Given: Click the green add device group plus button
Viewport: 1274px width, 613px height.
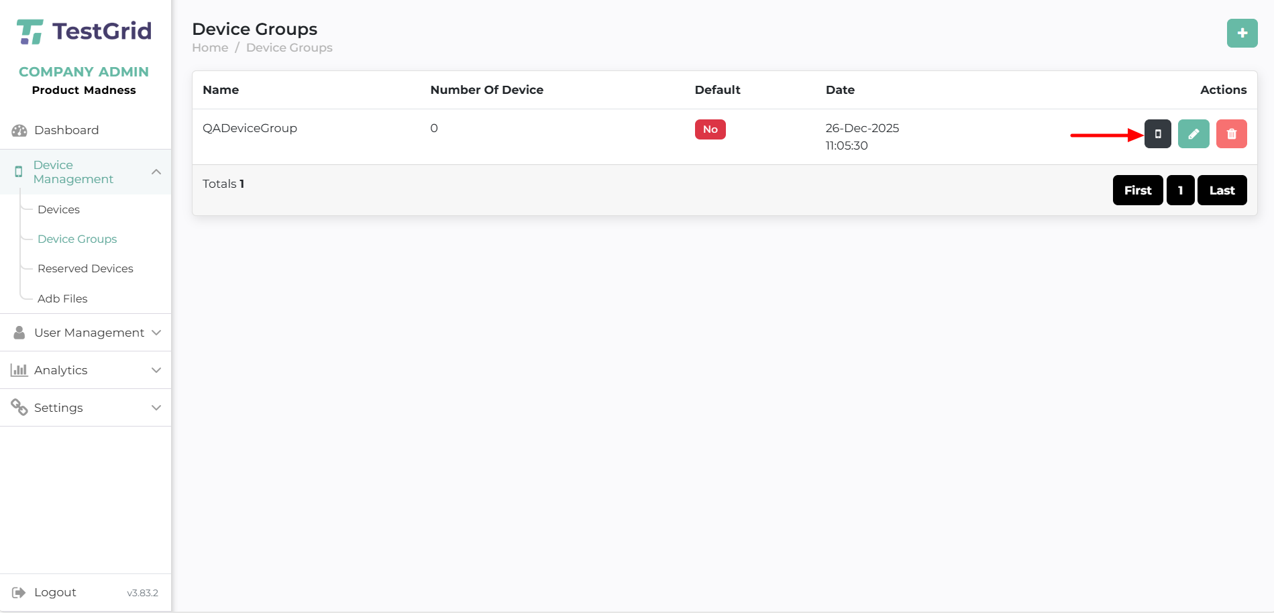Looking at the screenshot, I should [1242, 34].
